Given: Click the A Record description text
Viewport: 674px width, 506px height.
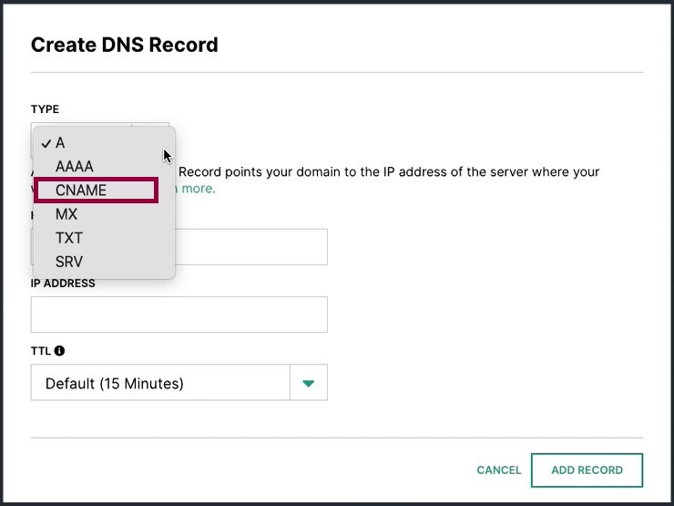Looking at the screenshot, I should 389,172.
